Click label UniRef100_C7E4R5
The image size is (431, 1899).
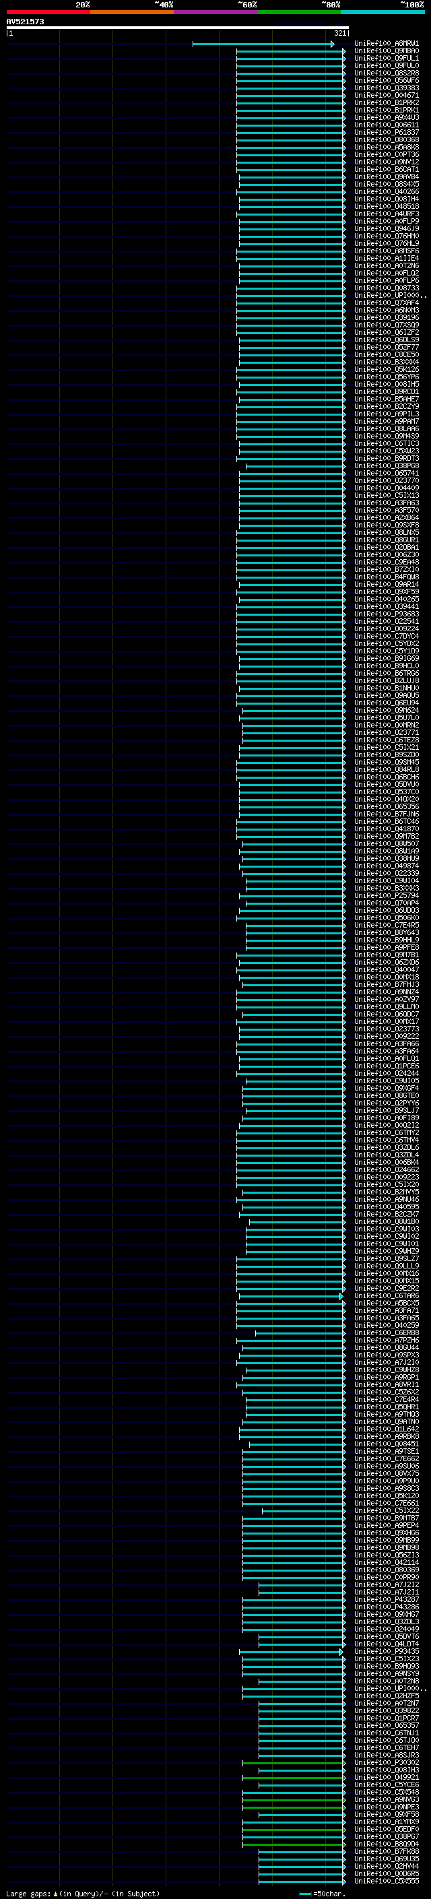[x=387, y=925]
